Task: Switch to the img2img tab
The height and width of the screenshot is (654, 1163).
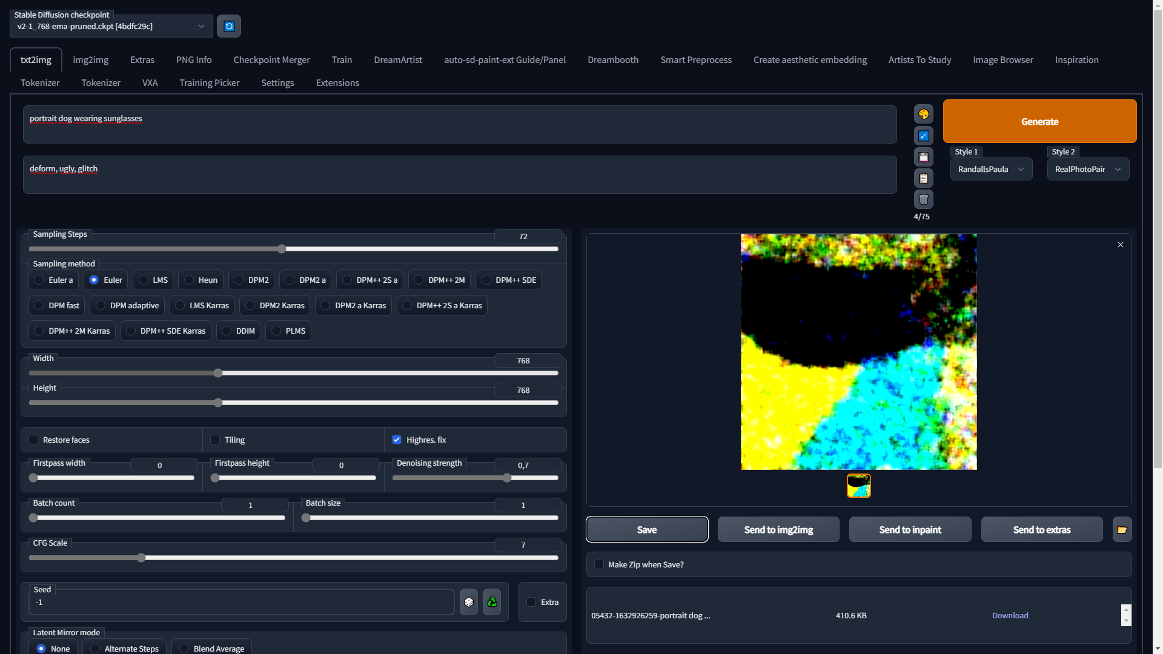Action: point(90,59)
